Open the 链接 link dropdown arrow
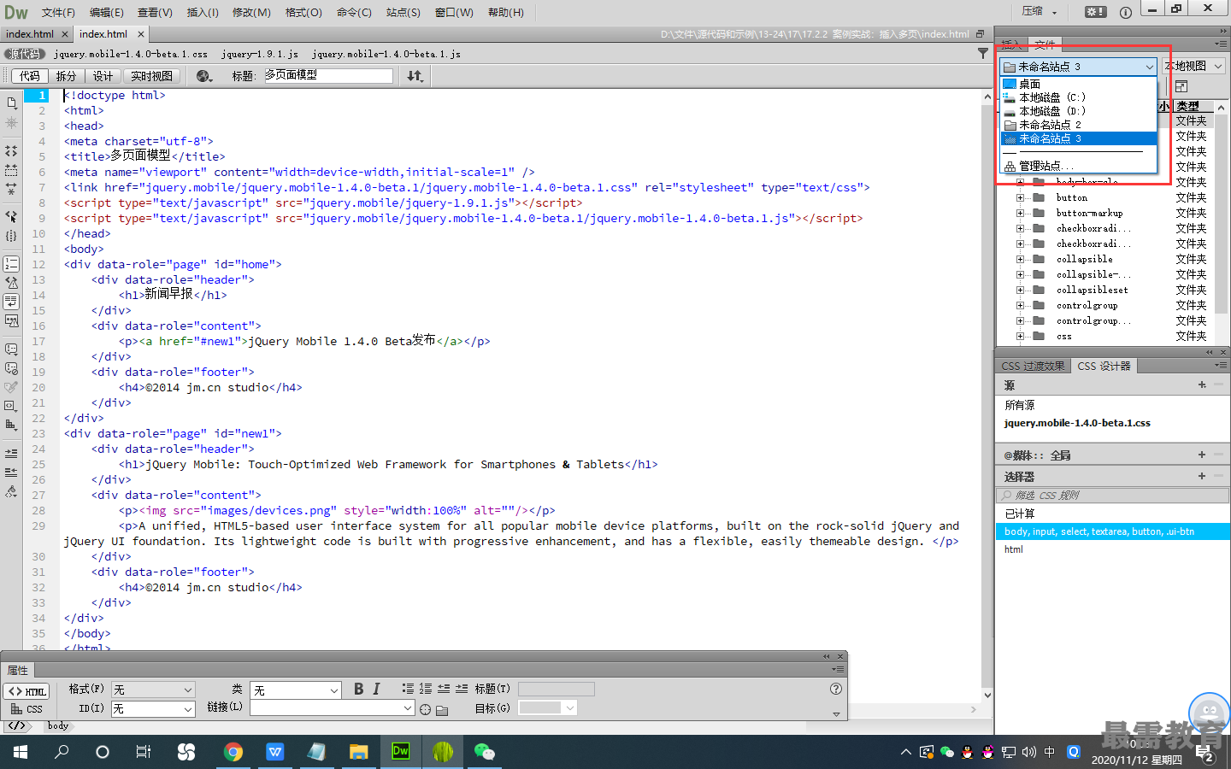This screenshot has height=769, width=1231. click(408, 708)
